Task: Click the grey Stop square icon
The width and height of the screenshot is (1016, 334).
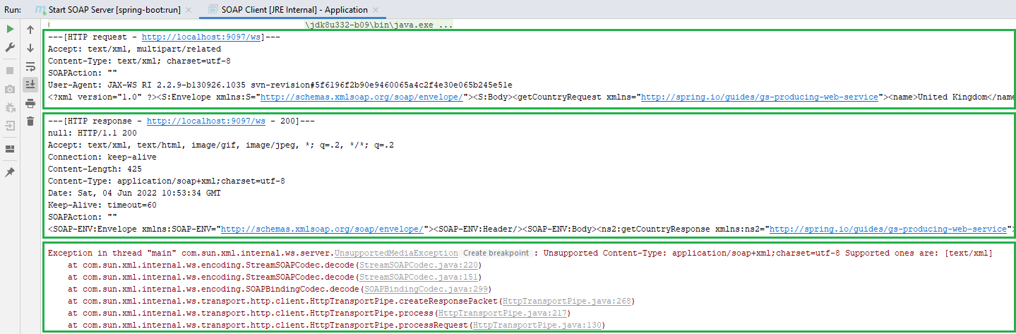Action: tap(10, 71)
